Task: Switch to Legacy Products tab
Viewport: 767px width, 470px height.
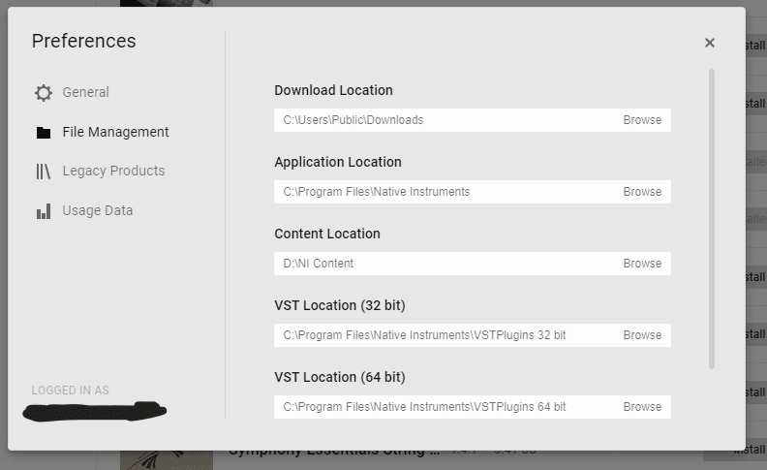Action: pos(113,171)
